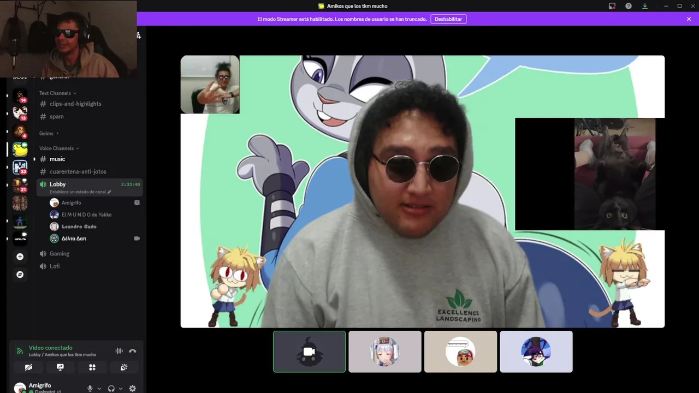The width and height of the screenshot is (699, 393).
Task: Dismiss the Streamer mode banner
Action: pos(689,19)
